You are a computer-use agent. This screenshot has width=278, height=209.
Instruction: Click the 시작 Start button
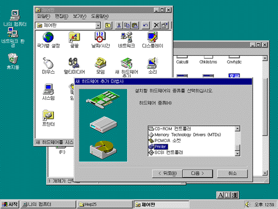[x=10, y=205]
